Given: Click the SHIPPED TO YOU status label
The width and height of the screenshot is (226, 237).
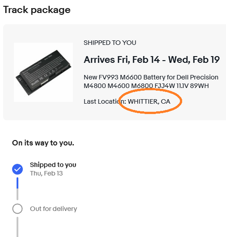Looking at the screenshot, I should pos(110,43).
